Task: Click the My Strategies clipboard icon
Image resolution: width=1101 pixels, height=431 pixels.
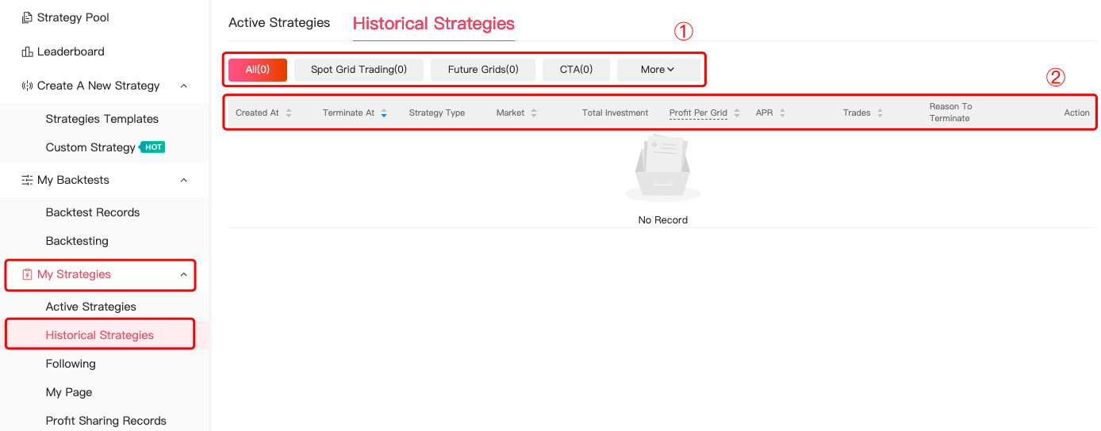Action: click(x=27, y=274)
